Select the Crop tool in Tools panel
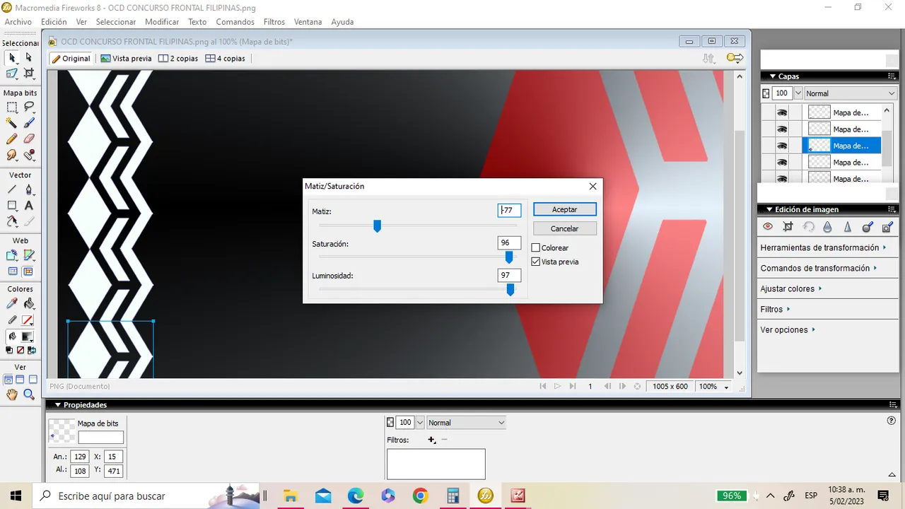The height and width of the screenshot is (509, 905). [x=29, y=73]
